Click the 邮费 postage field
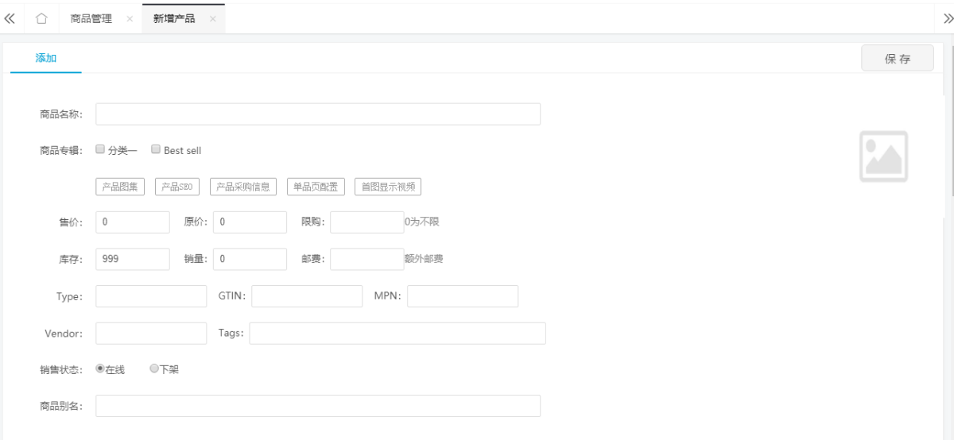This screenshot has height=440, width=954. coord(367,259)
